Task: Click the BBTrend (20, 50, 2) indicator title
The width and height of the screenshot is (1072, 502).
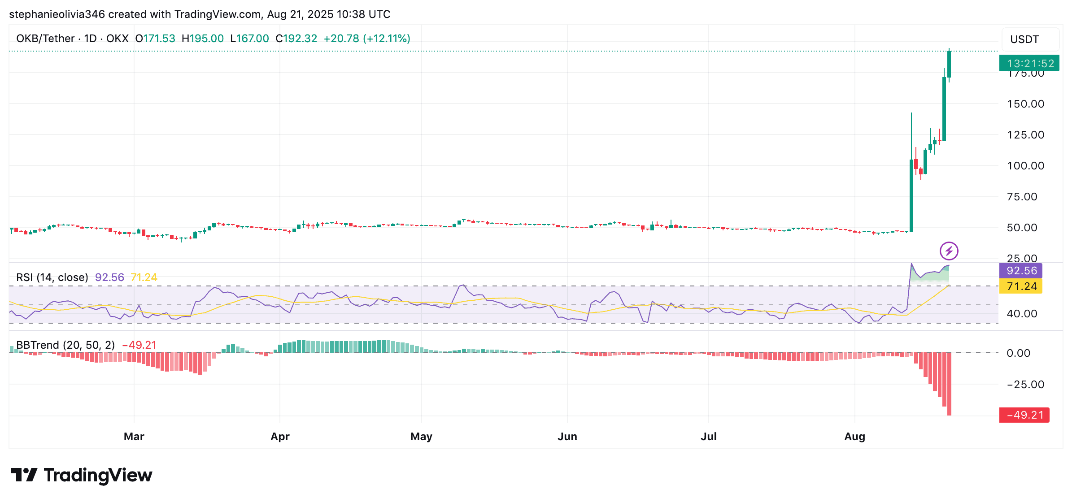Action: [x=65, y=345]
